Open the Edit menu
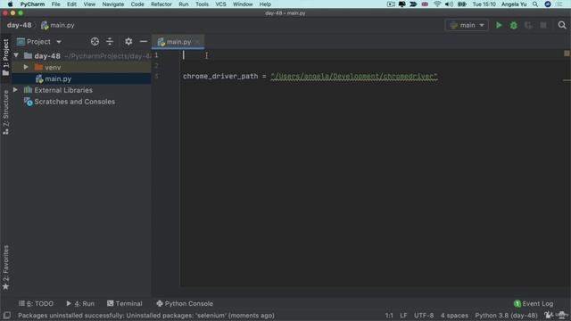The image size is (571, 321). tap(71, 4)
